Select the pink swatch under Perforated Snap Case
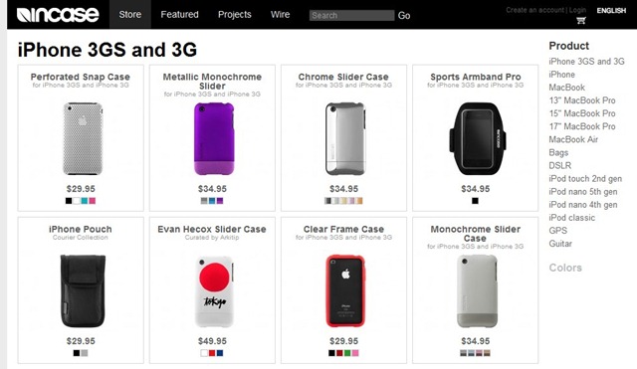 coord(93,201)
